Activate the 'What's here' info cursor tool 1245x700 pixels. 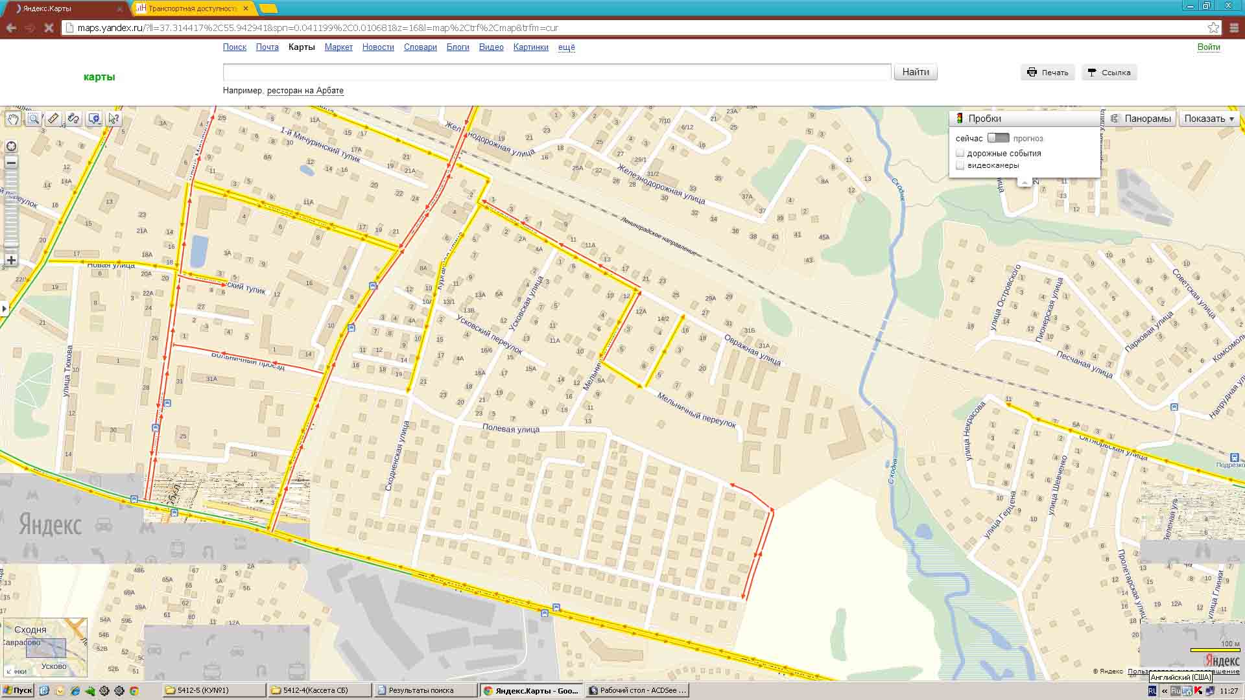pos(114,119)
